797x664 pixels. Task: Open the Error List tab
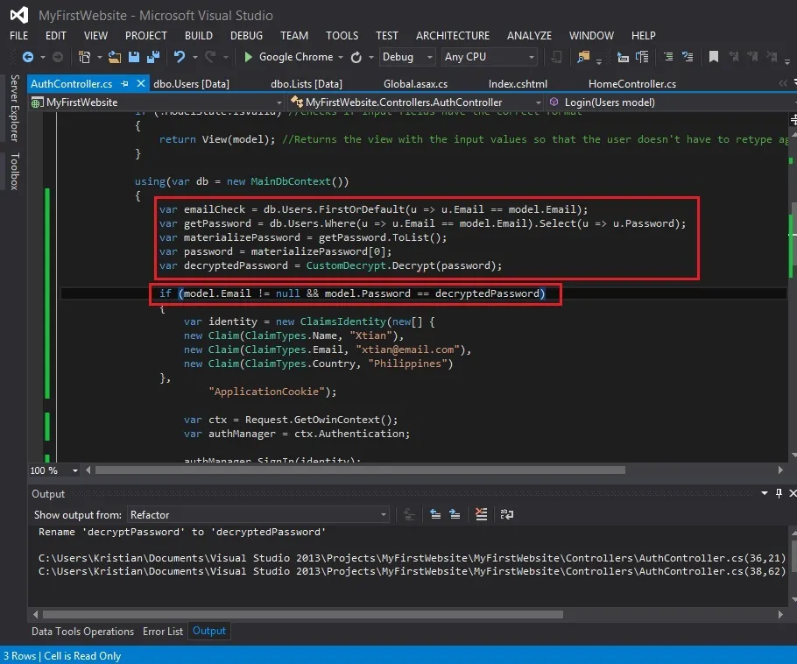[163, 632]
